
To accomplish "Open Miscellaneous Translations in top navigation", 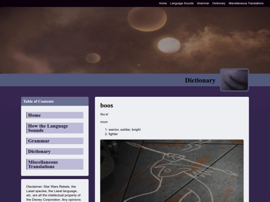I will coord(246,3).
